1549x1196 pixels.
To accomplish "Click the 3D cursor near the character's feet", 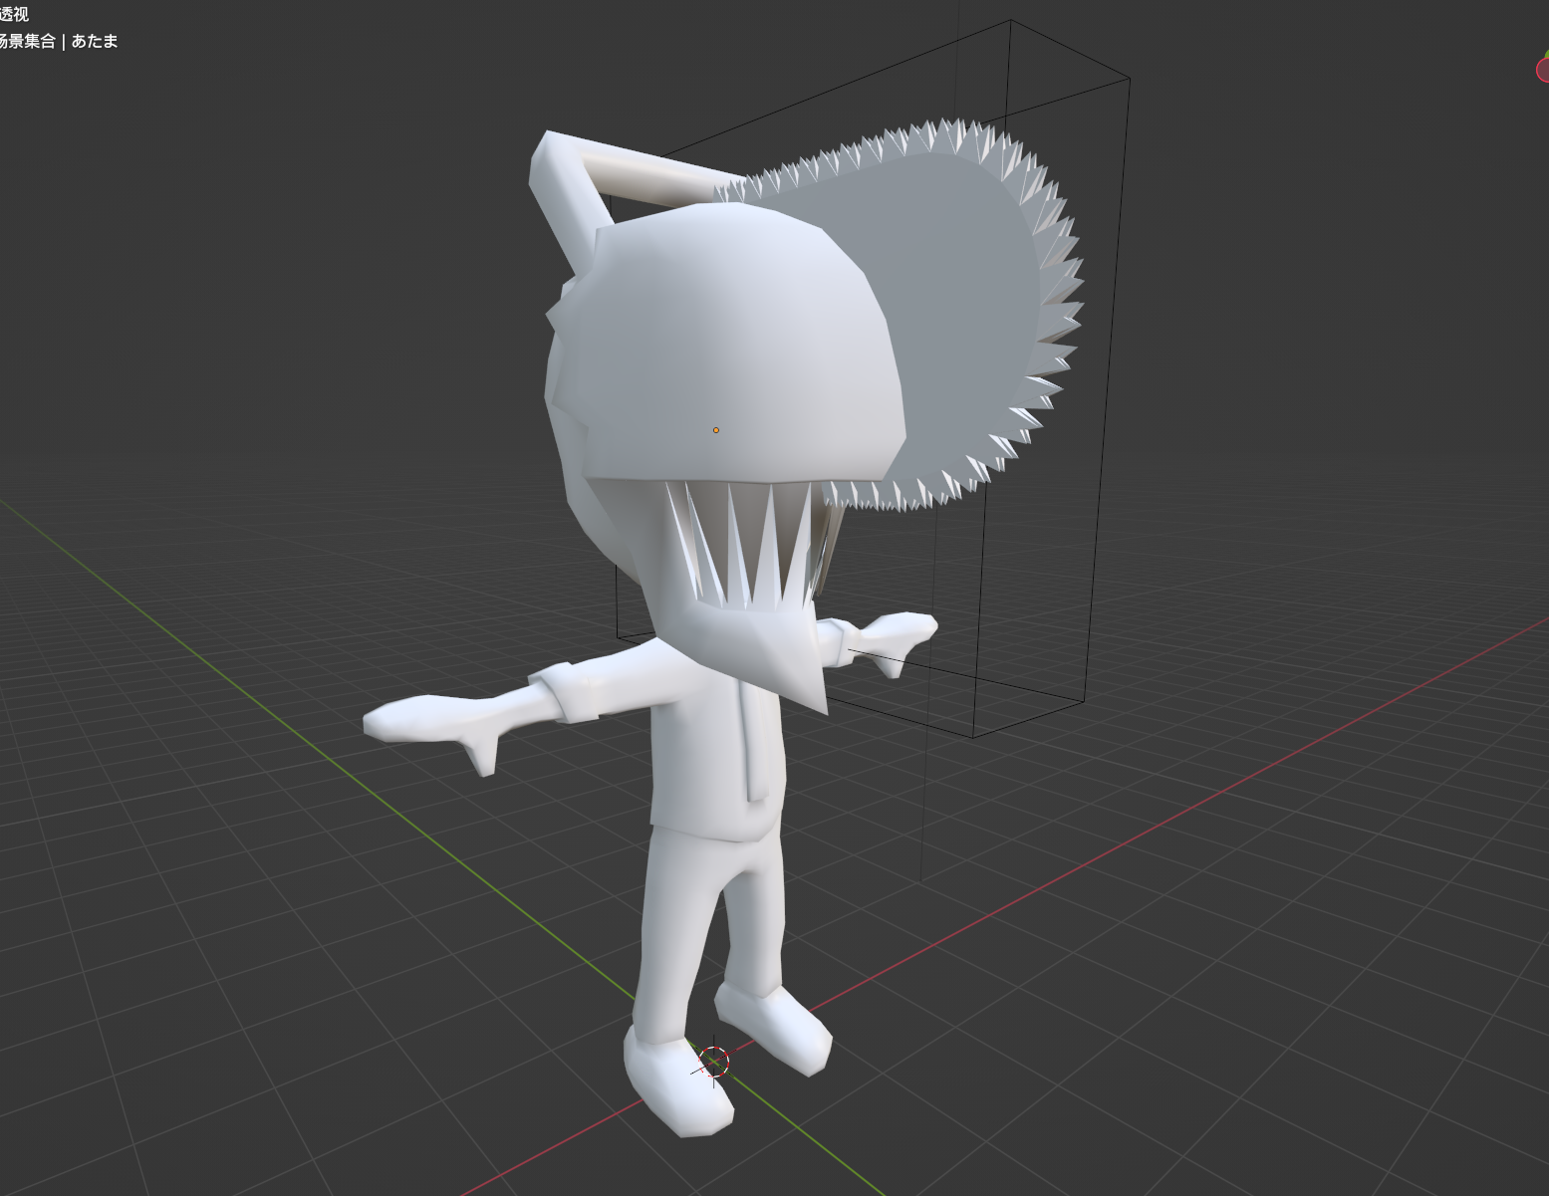I will tap(713, 1062).
